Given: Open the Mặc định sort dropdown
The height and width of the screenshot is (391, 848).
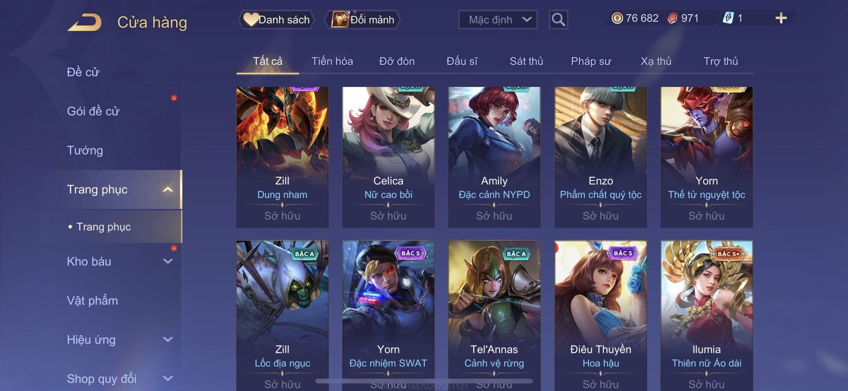Looking at the screenshot, I should click(x=498, y=19).
